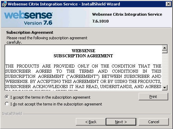Viewport: 173px width, 129px height.
Task: Click the scroll down arrow of agreement text
Action: point(165,88)
